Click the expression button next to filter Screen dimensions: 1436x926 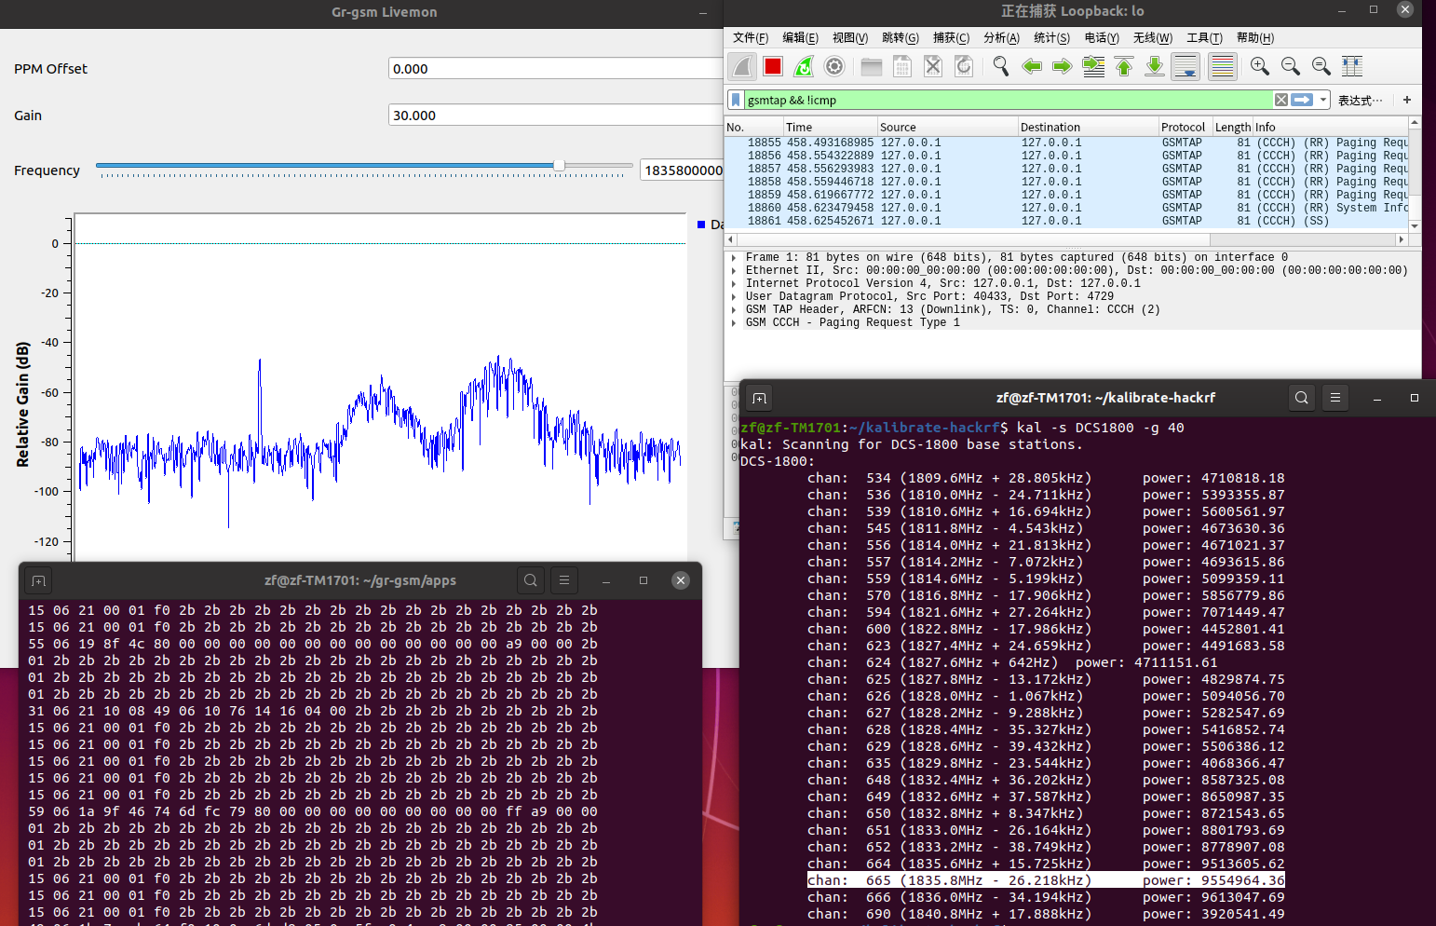click(1360, 101)
